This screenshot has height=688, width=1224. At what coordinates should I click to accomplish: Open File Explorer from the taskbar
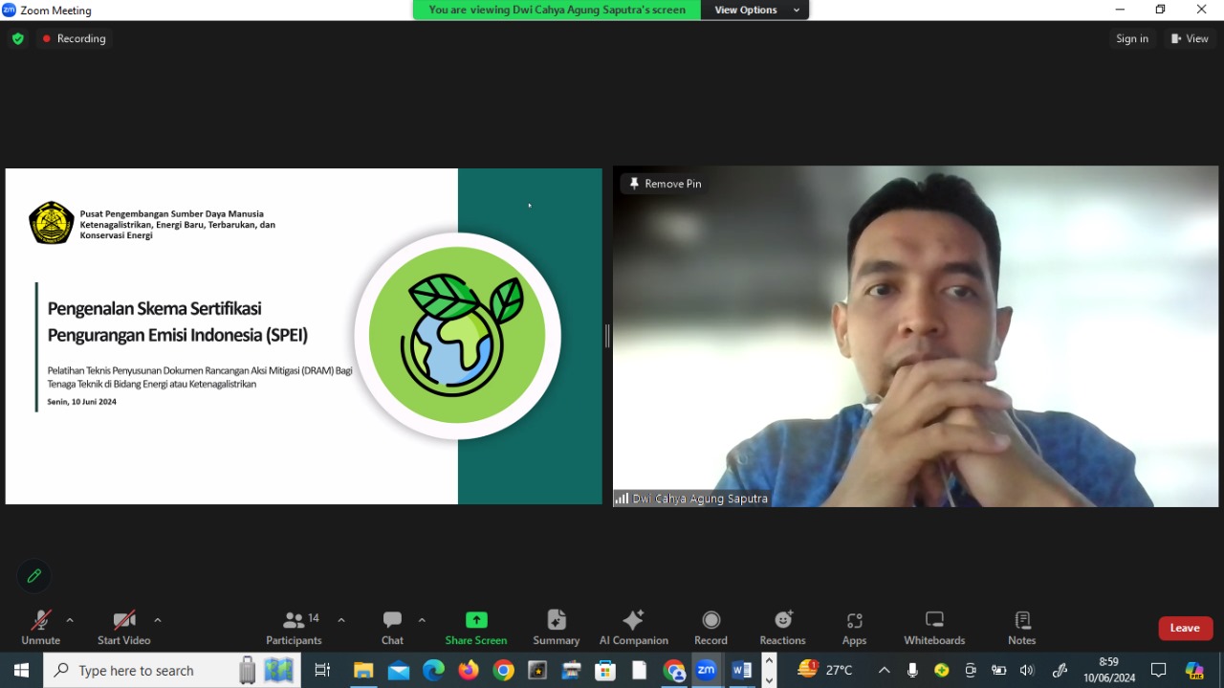tap(363, 671)
